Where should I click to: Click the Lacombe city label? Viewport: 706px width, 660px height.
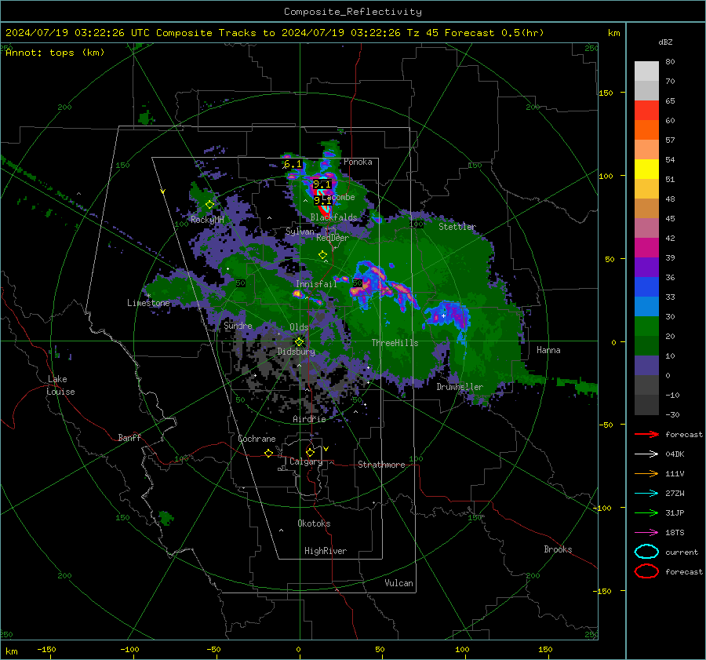(339, 197)
